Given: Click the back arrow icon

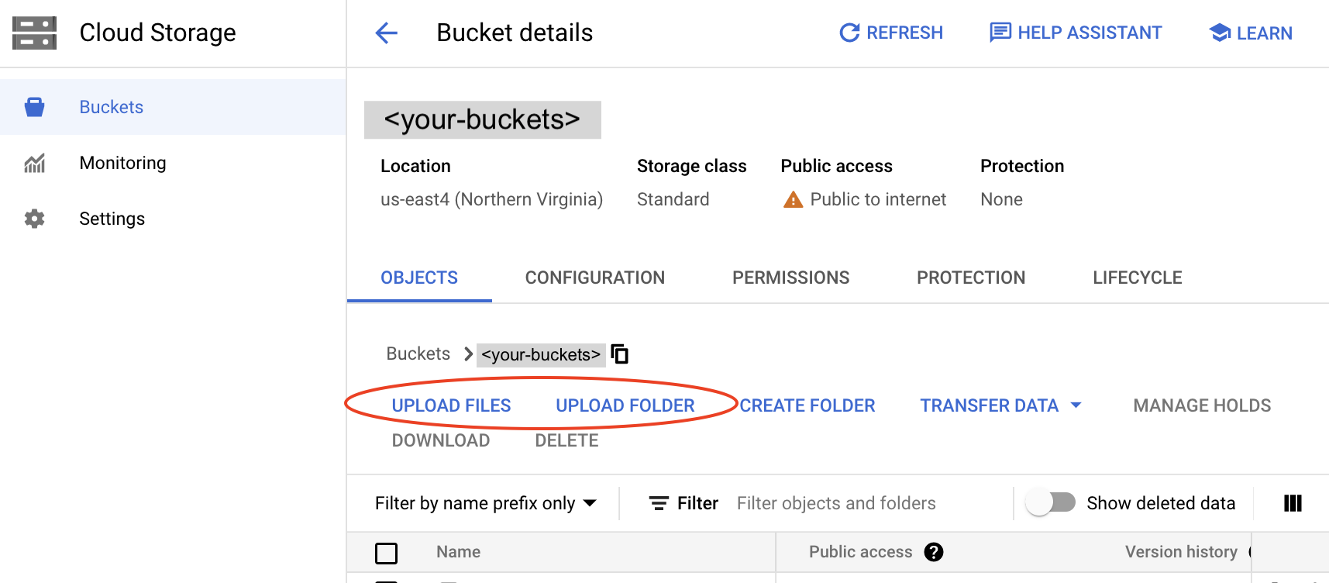Looking at the screenshot, I should pyautogui.click(x=386, y=33).
